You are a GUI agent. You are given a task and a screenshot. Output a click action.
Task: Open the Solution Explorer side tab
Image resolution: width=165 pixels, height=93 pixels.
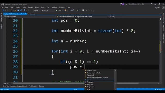click(163, 38)
